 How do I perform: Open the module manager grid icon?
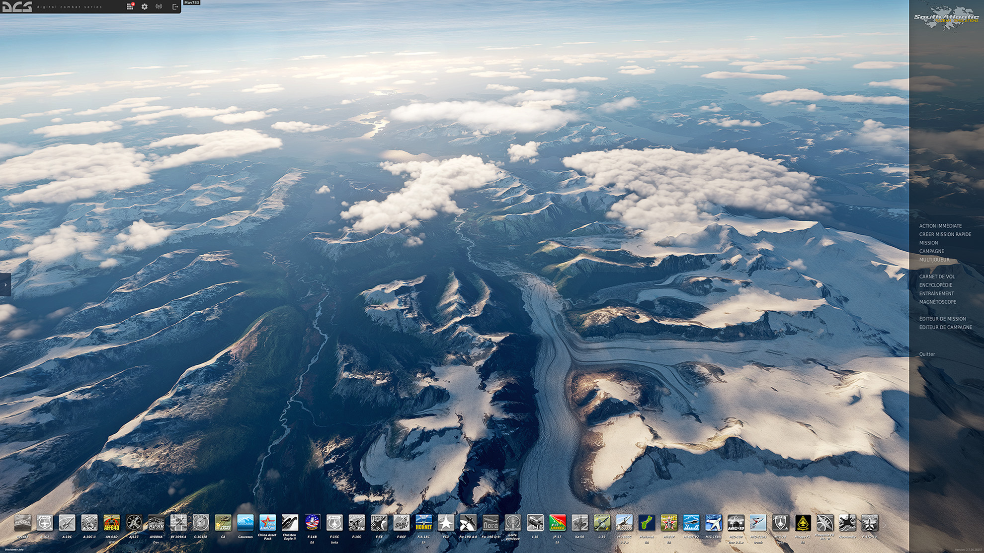click(130, 6)
